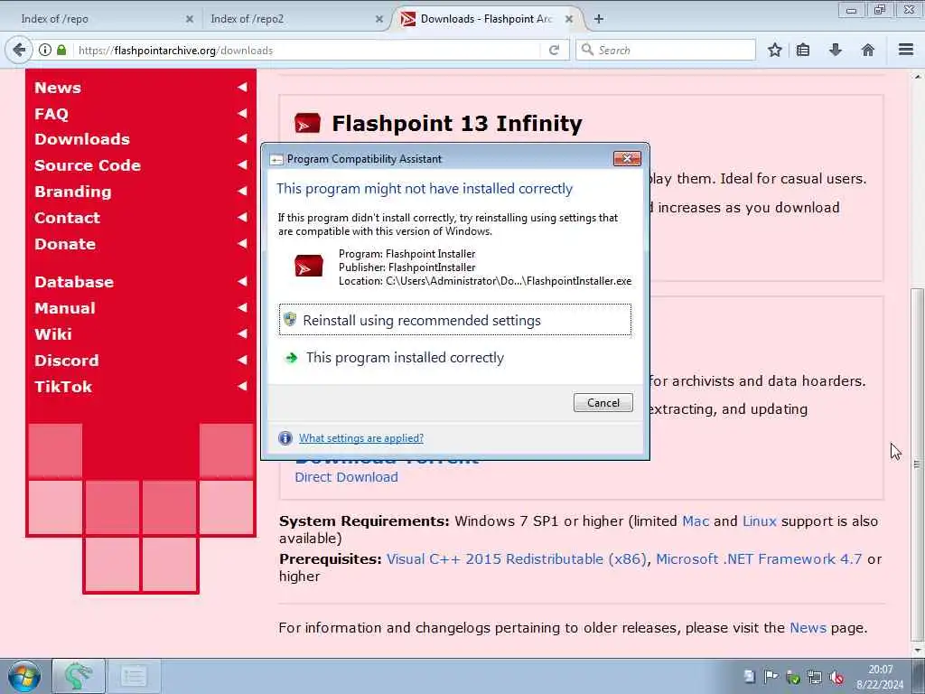The image size is (925, 694).
Task: Click the arrow beside Manual
Action: pyautogui.click(x=242, y=307)
